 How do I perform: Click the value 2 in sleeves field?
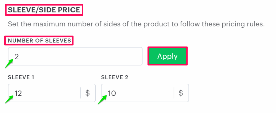tap(17, 56)
